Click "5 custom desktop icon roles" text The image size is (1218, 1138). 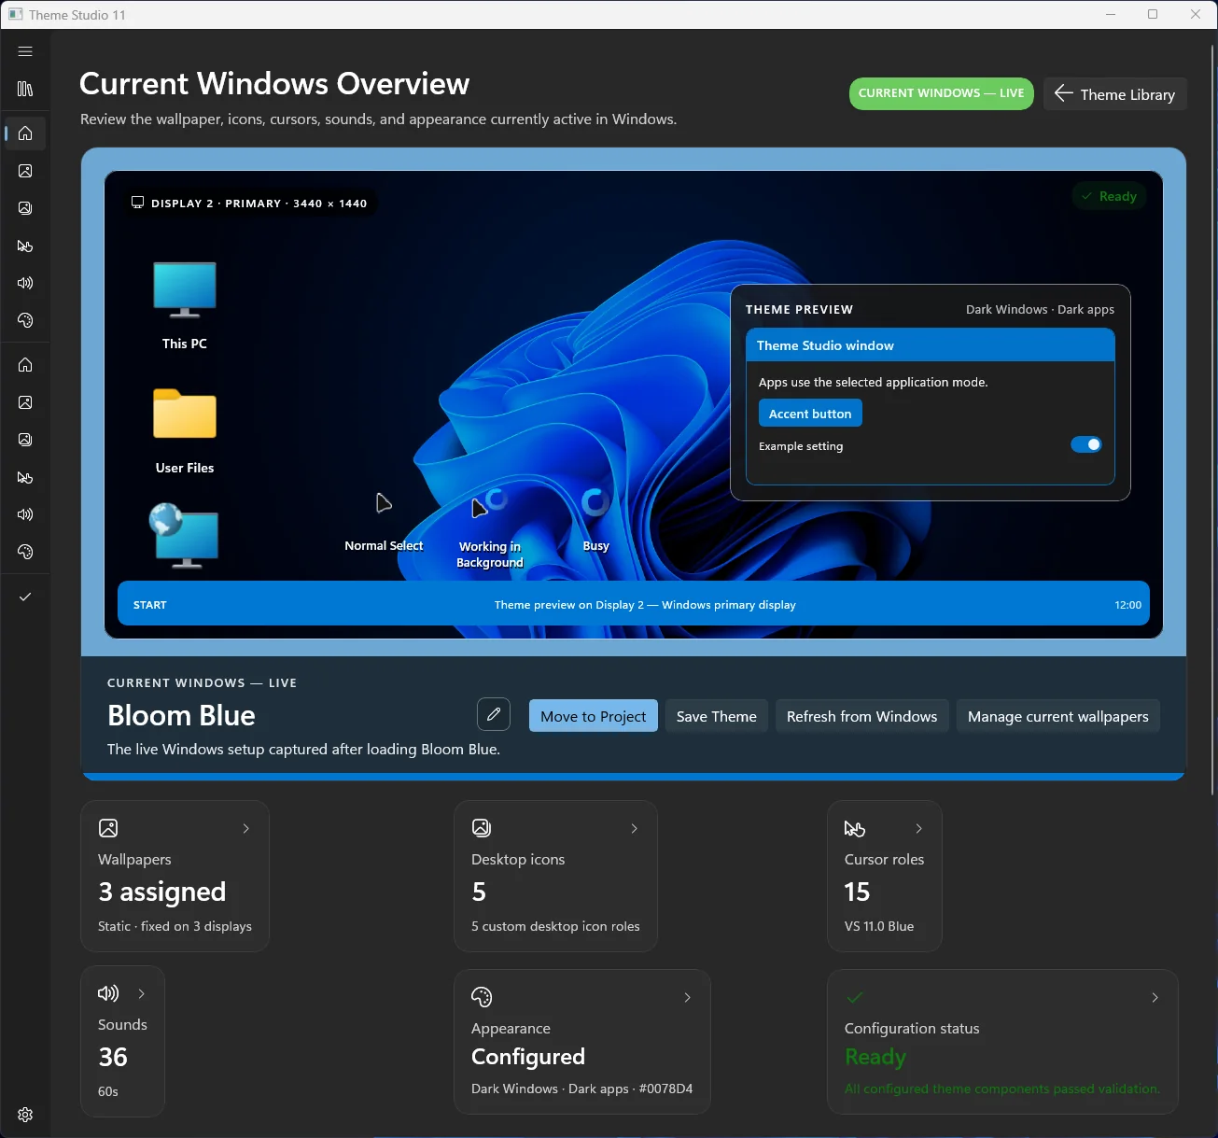[x=555, y=926]
